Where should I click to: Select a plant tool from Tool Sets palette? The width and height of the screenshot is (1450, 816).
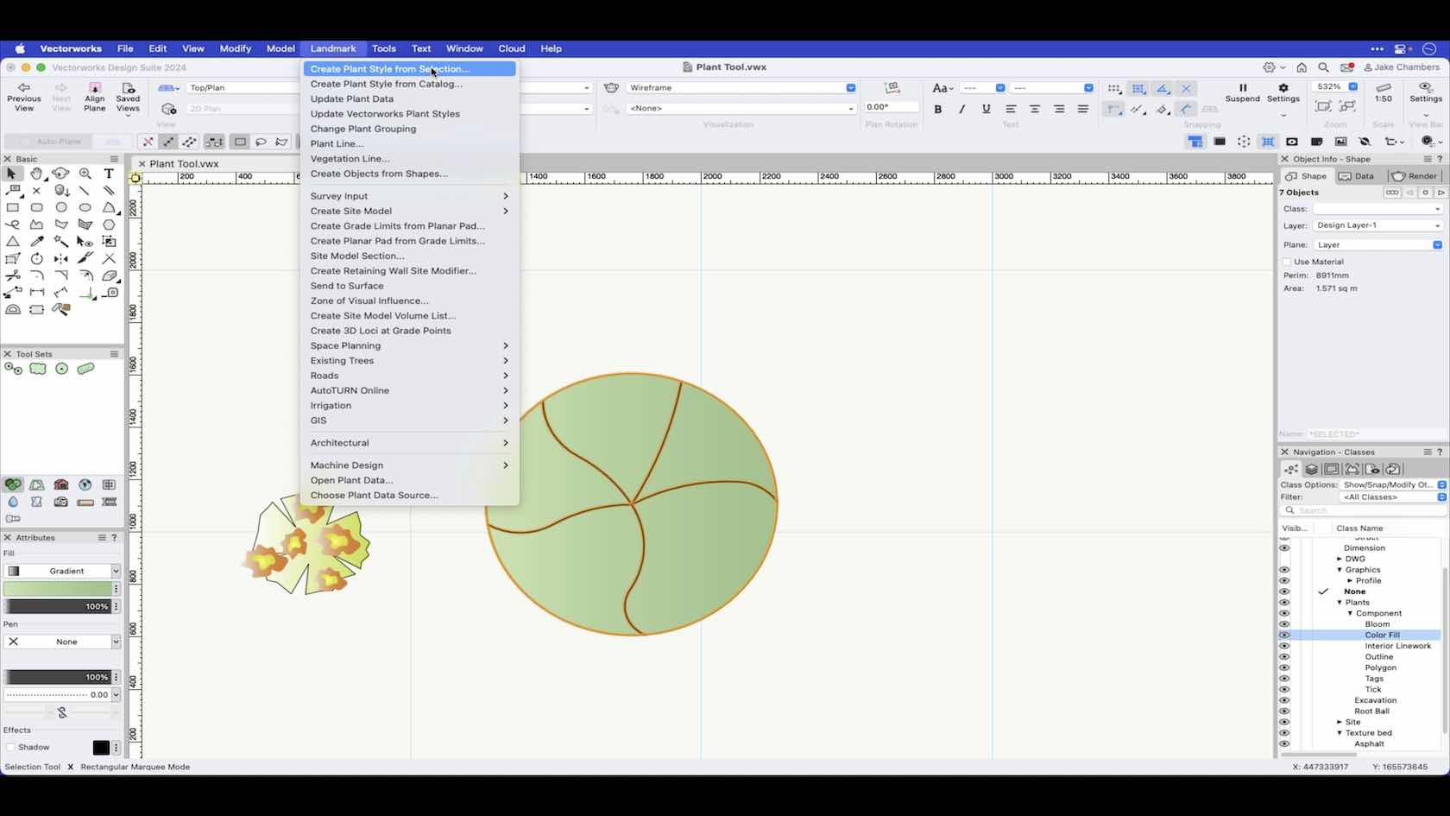(12, 369)
